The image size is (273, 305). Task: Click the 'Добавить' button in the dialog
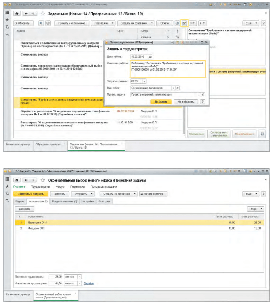pos(161,102)
